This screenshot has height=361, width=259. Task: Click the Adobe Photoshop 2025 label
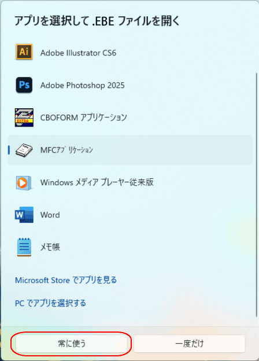(x=82, y=86)
